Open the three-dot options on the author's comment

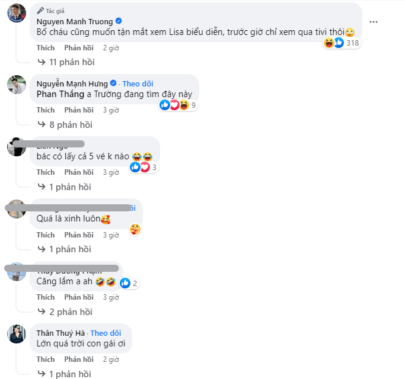373,21
